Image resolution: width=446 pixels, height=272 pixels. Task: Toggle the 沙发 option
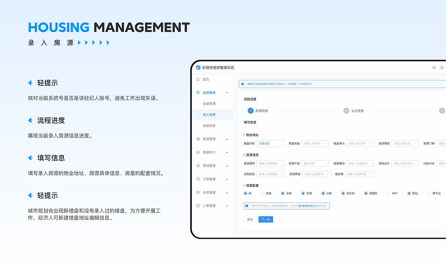point(323,193)
